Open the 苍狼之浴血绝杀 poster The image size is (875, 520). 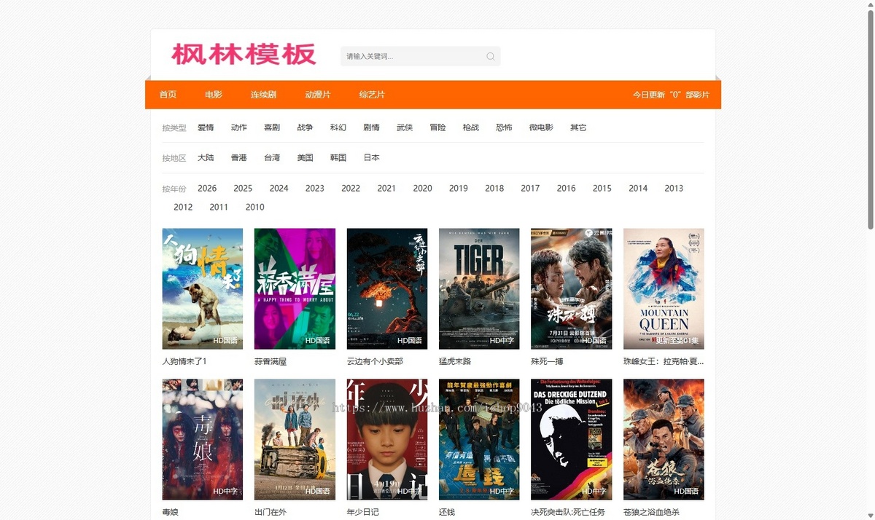click(664, 439)
